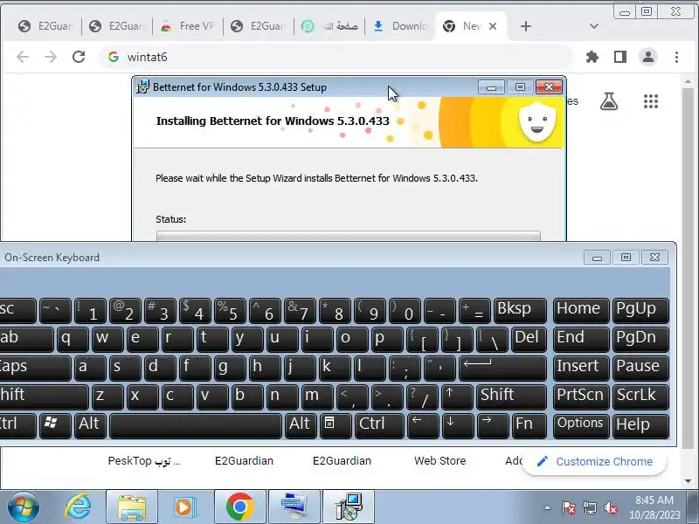
Task: Toggle the ScrLk key
Action: (x=640, y=397)
